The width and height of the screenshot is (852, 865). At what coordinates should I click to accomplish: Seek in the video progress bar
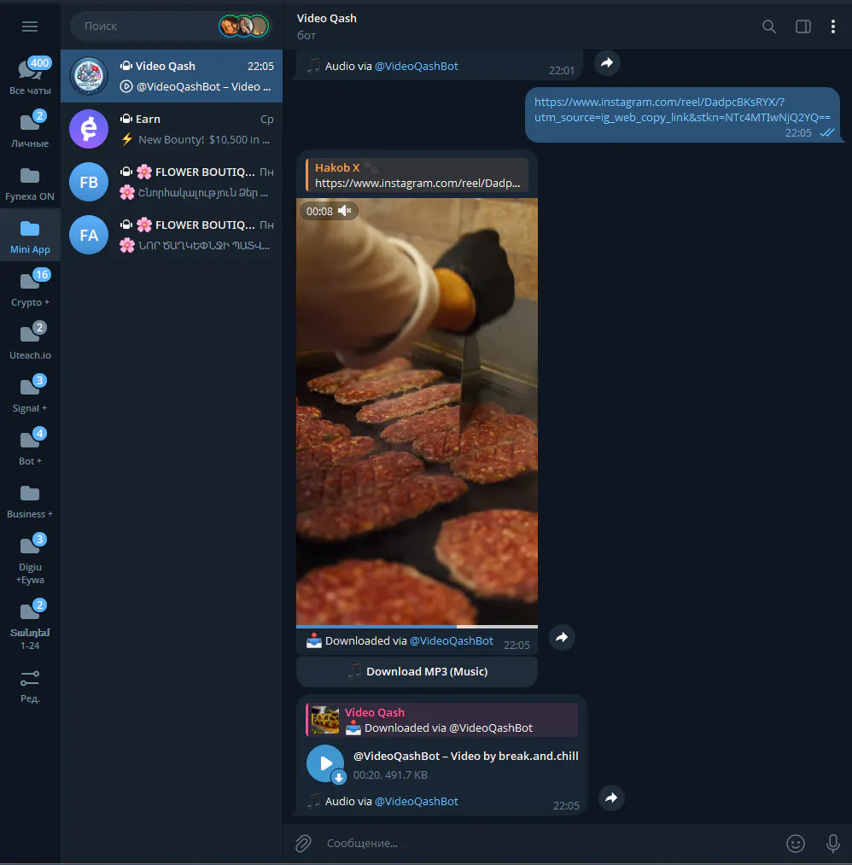pyautogui.click(x=417, y=627)
